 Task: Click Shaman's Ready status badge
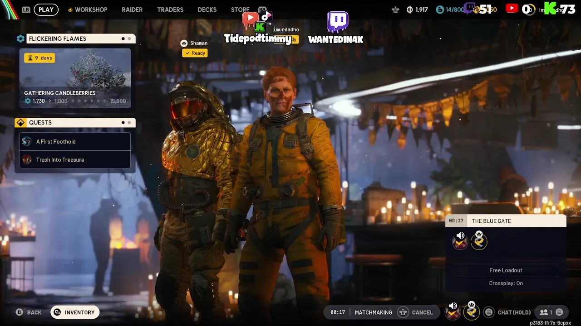point(195,53)
